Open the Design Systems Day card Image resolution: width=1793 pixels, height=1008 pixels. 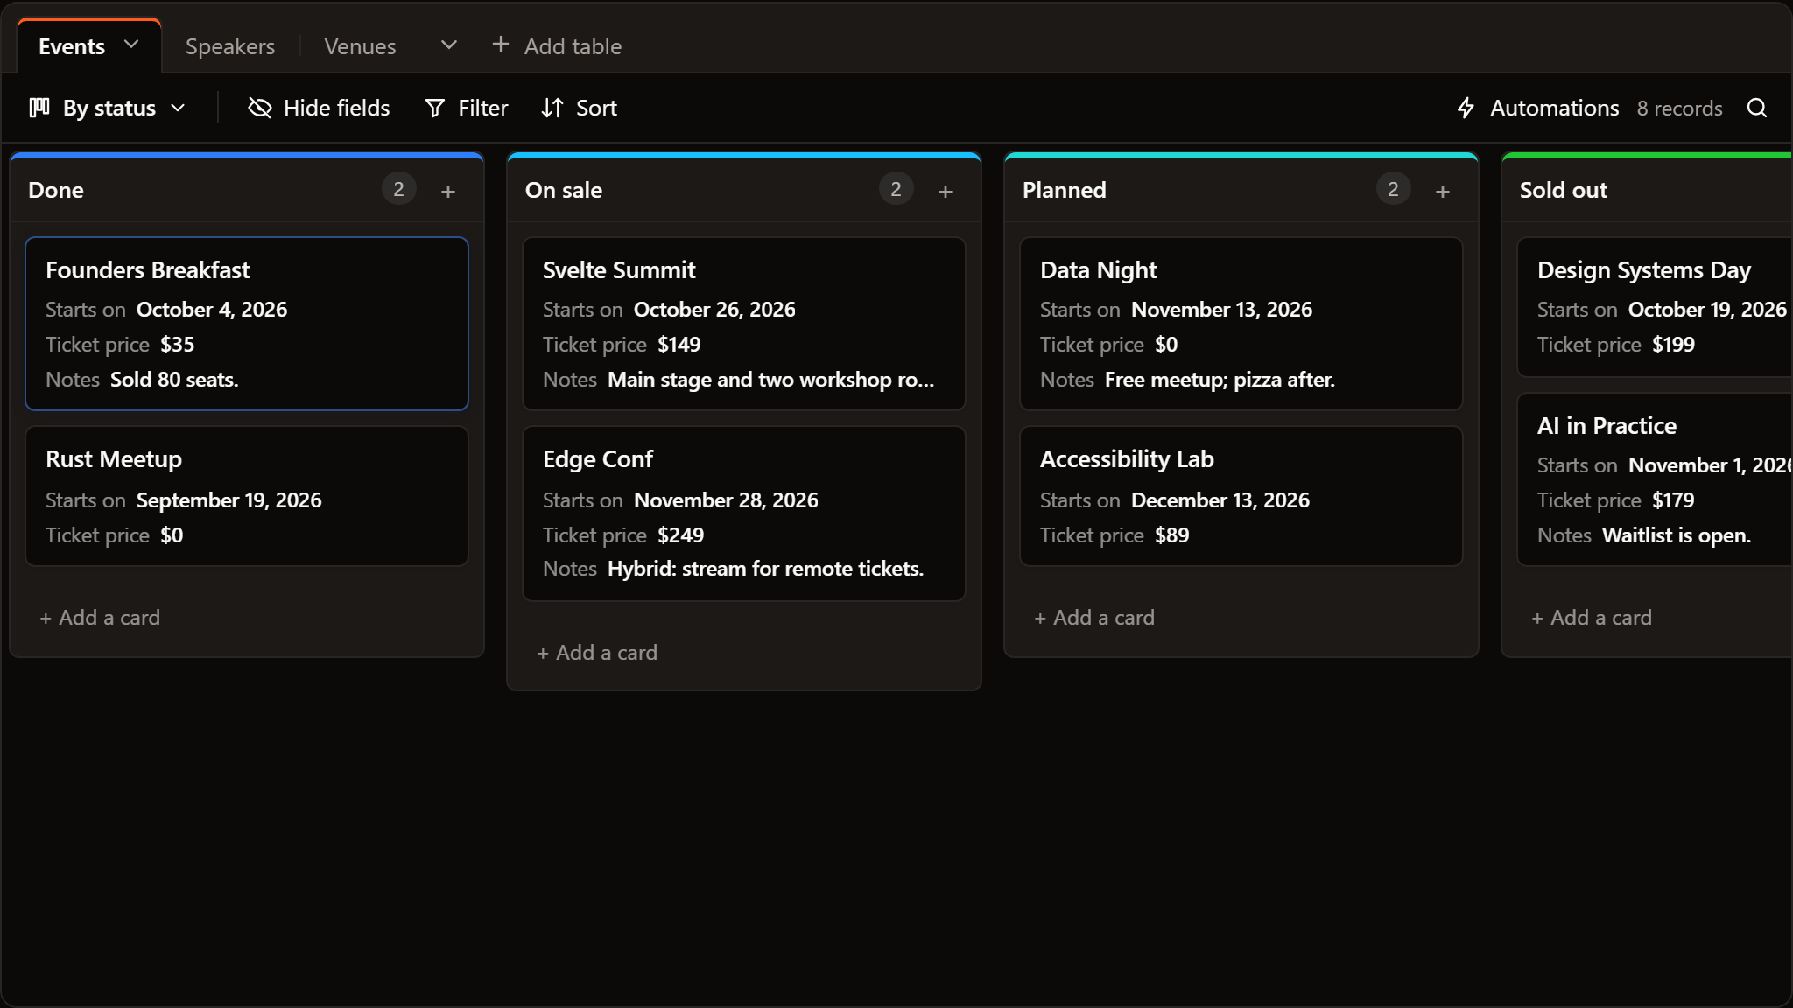click(x=1655, y=307)
